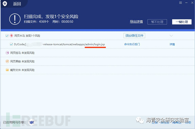Click the shield logo icon at top-left
This screenshot has height=129, width=195.
[5, 4]
